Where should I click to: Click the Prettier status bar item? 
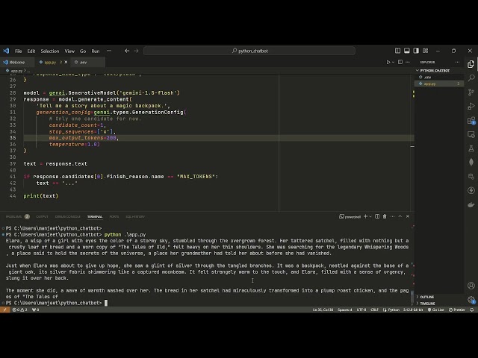pyautogui.click(x=457, y=310)
